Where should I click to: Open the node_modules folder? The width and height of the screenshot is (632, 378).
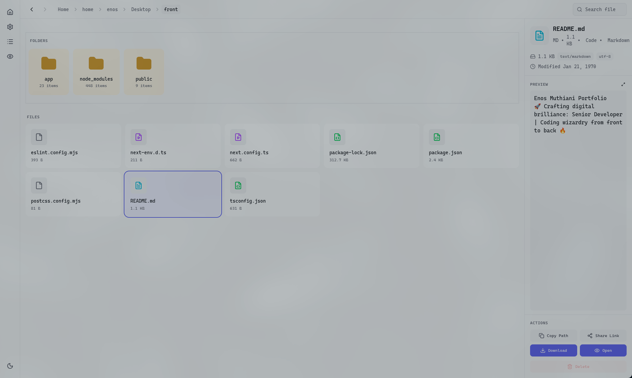(96, 72)
